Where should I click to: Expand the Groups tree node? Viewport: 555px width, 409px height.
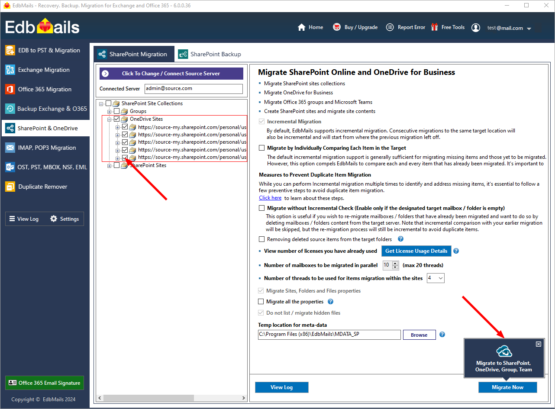110,112
